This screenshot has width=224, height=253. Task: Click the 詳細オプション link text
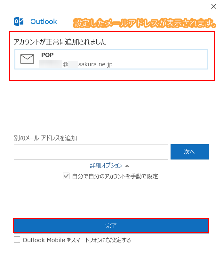pyautogui.click(x=106, y=165)
